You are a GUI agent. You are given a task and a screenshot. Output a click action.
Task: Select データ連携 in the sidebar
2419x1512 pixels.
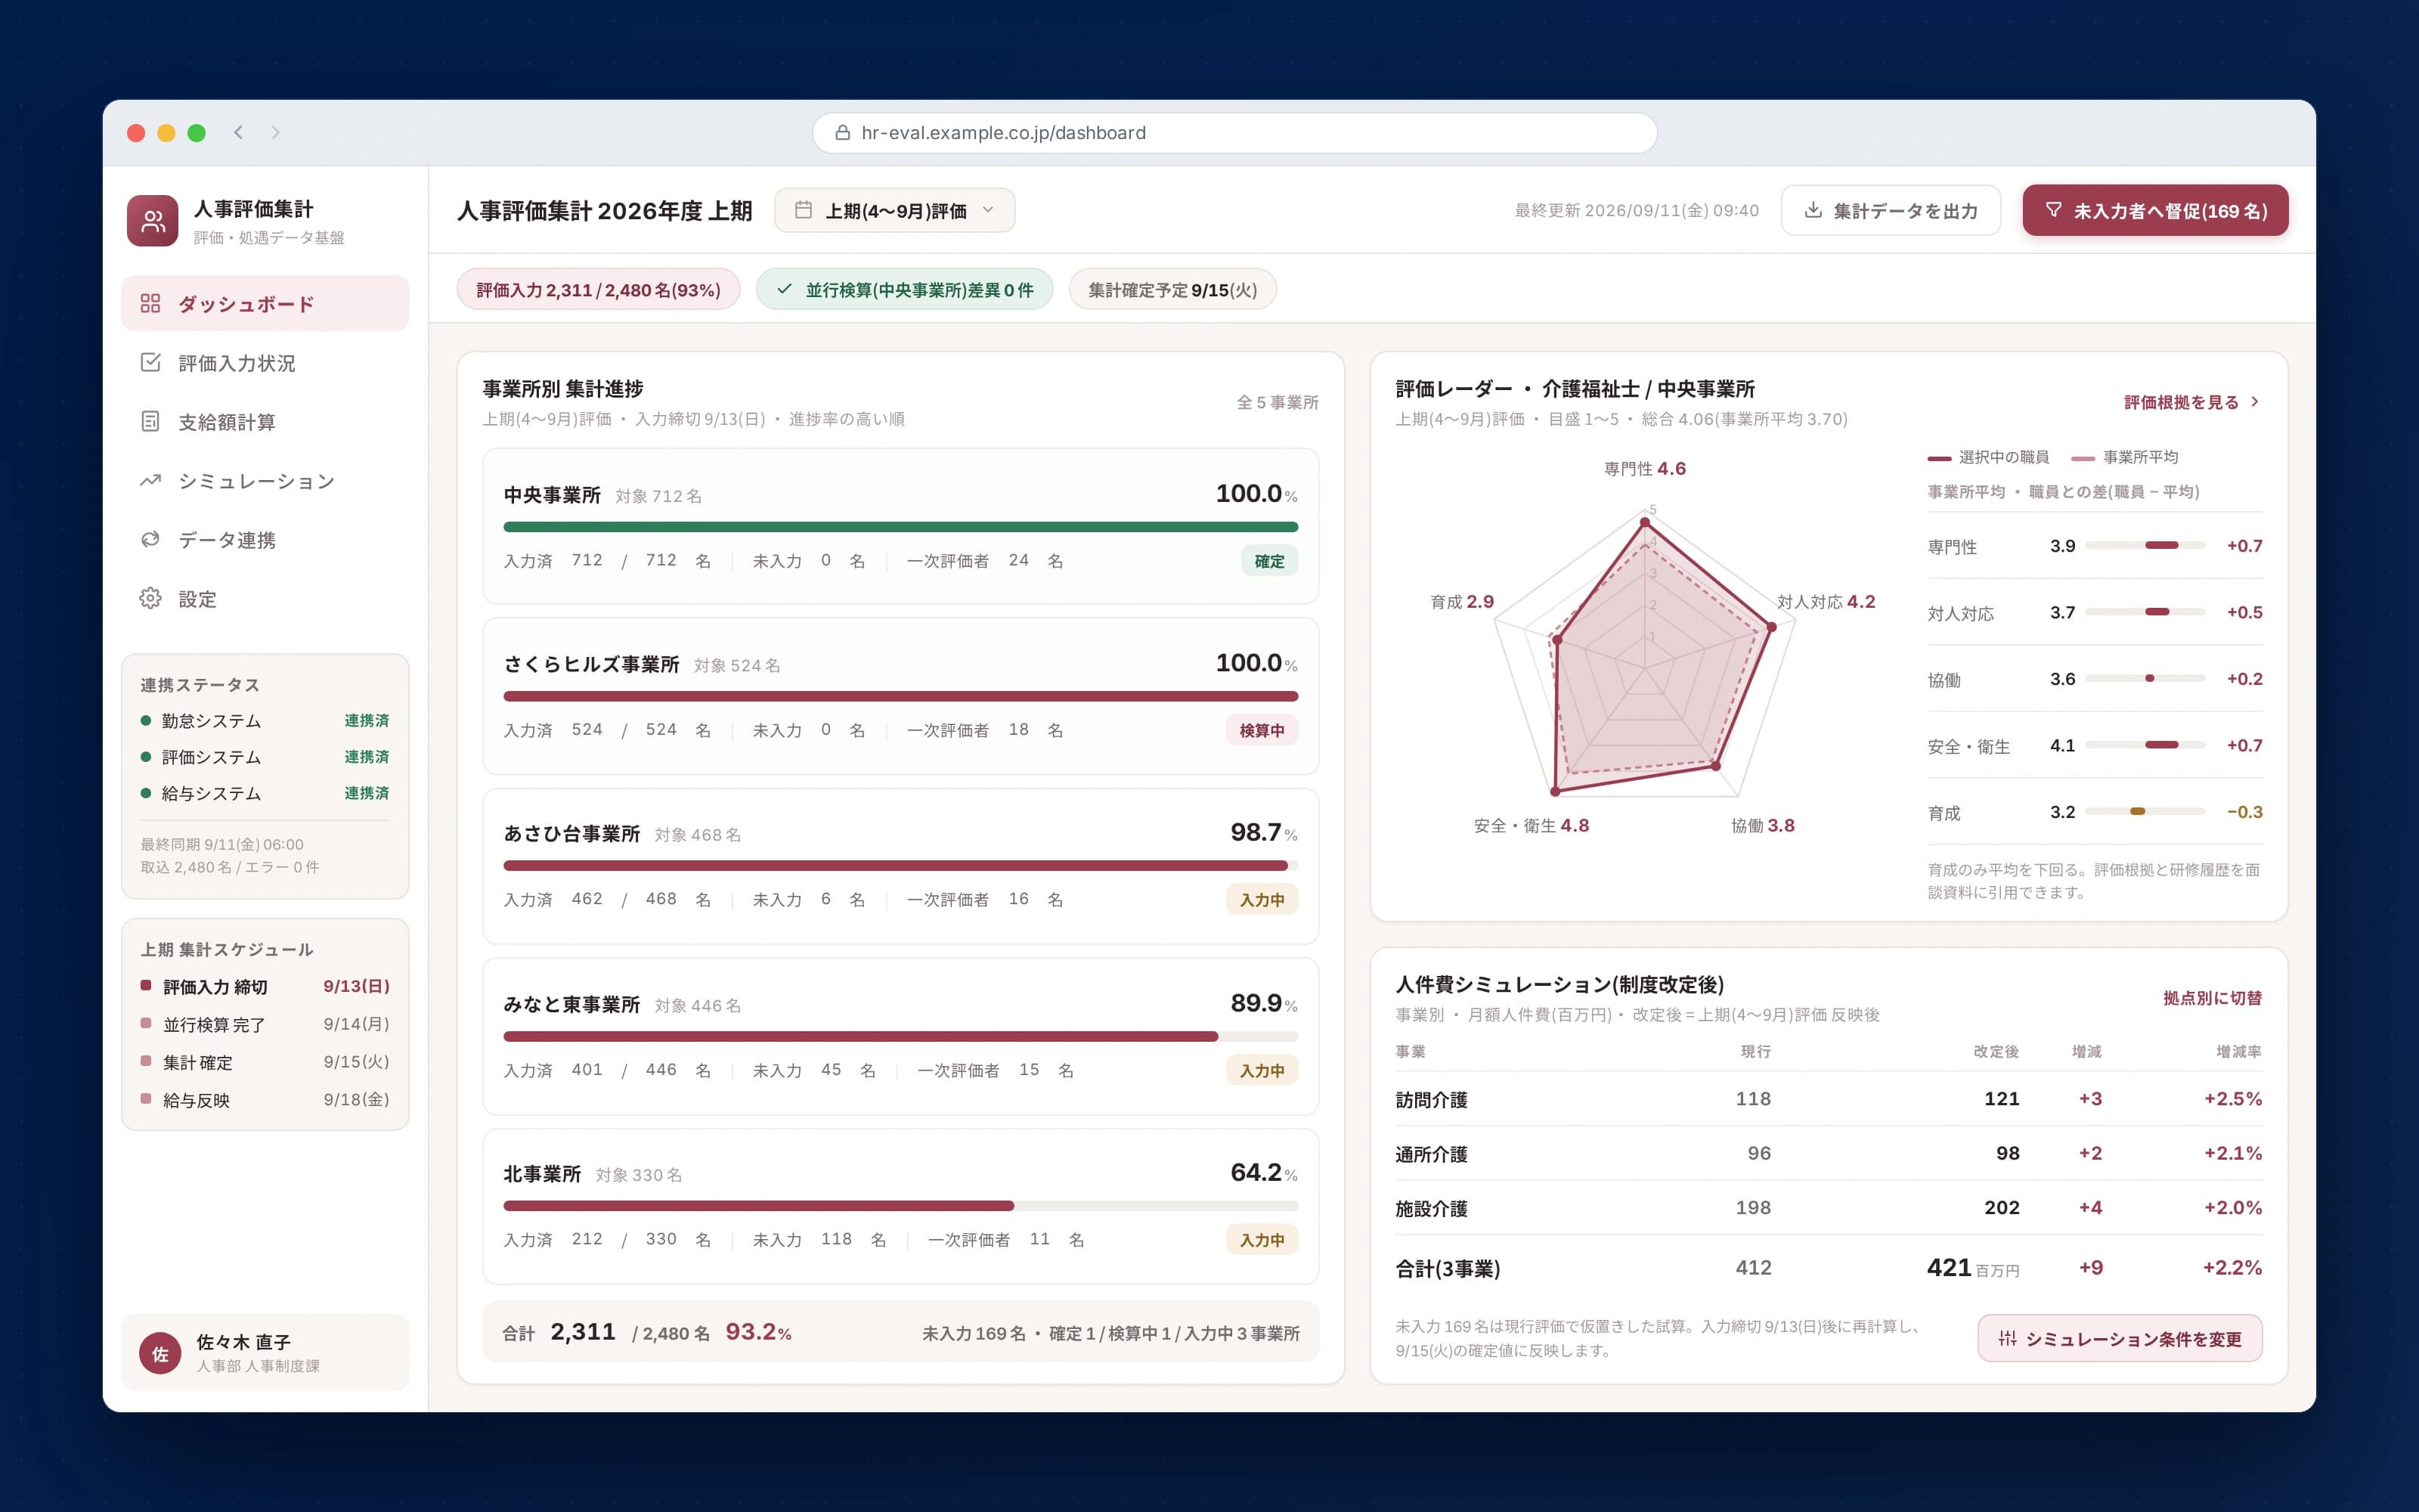[265, 539]
